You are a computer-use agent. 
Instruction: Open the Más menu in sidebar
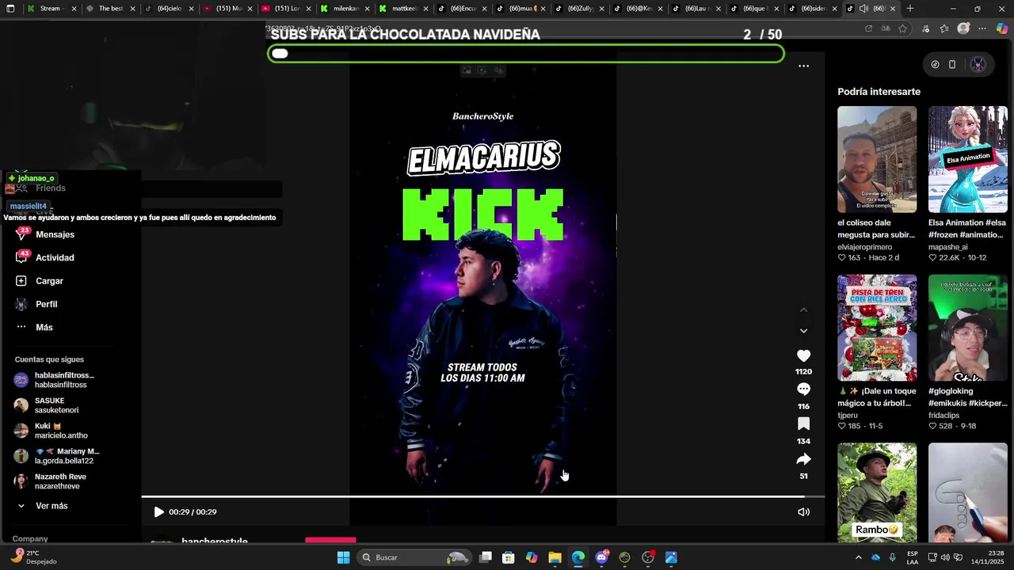pyautogui.click(x=44, y=328)
